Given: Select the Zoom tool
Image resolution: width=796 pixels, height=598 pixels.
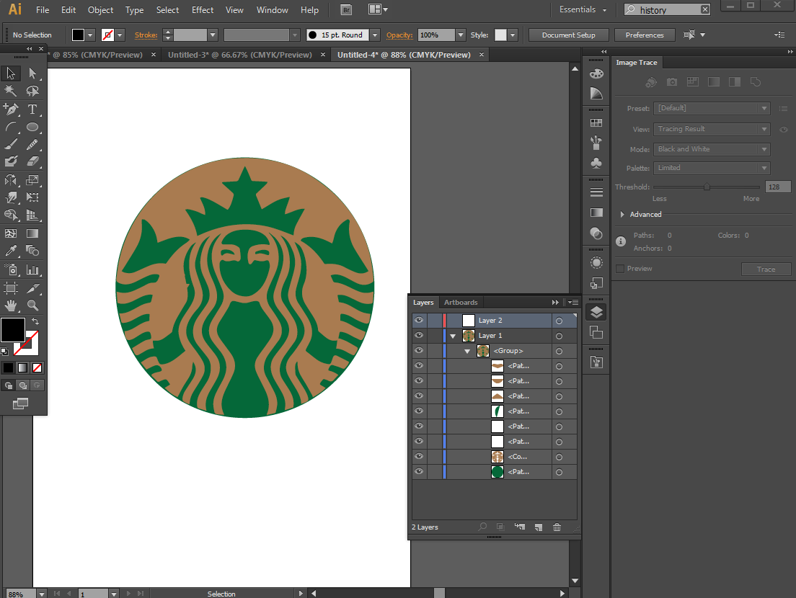Looking at the screenshot, I should click(32, 305).
